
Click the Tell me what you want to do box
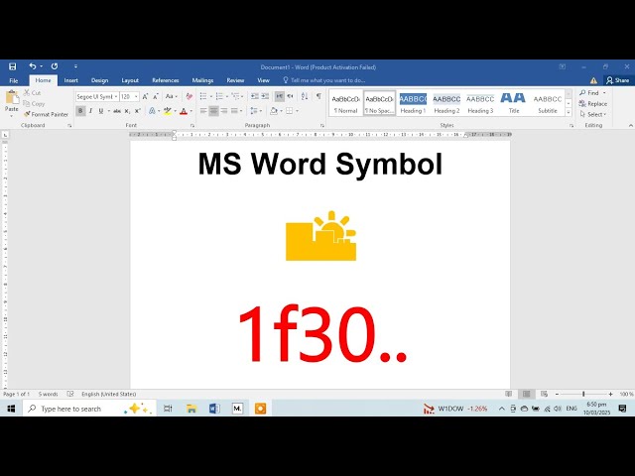click(x=324, y=80)
